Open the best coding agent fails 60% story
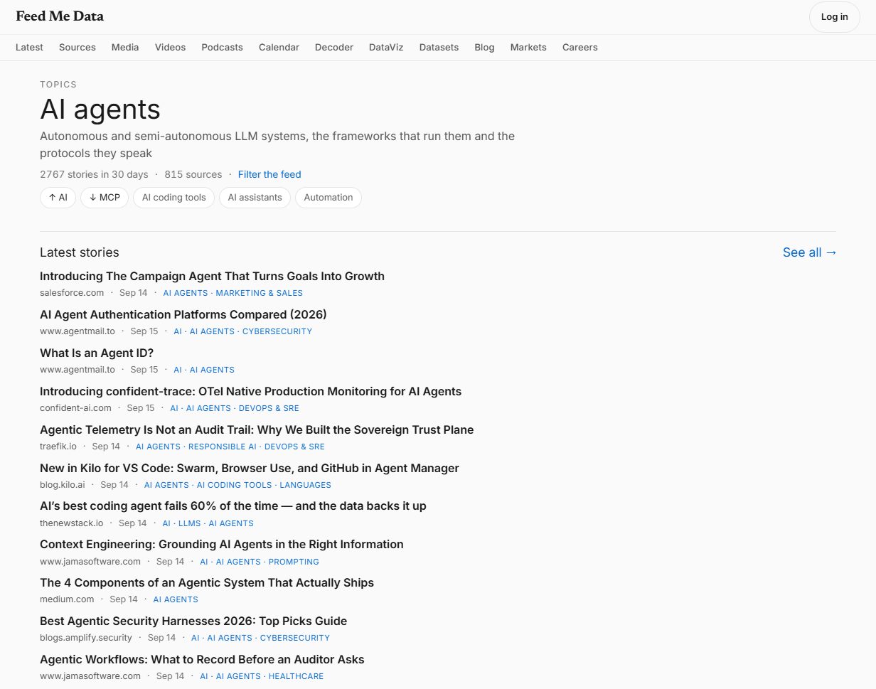 (233, 506)
